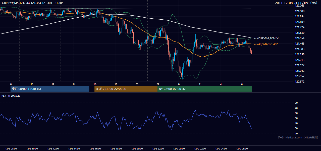Click the 200 SMA label 121.556

click(266, 38)
